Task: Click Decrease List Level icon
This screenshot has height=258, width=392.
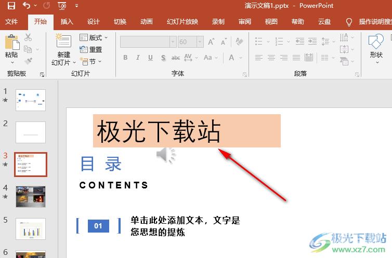Action: 300,42
